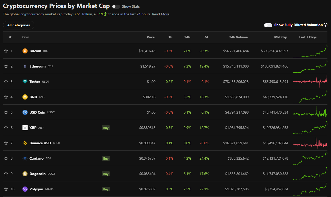
Task: Click the Ethereum logo icon
Action: click(25, 66)
